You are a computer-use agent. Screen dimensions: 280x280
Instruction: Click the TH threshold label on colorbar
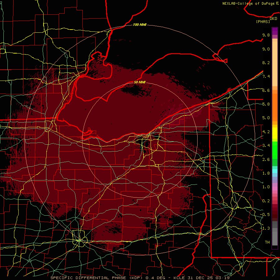267,242
